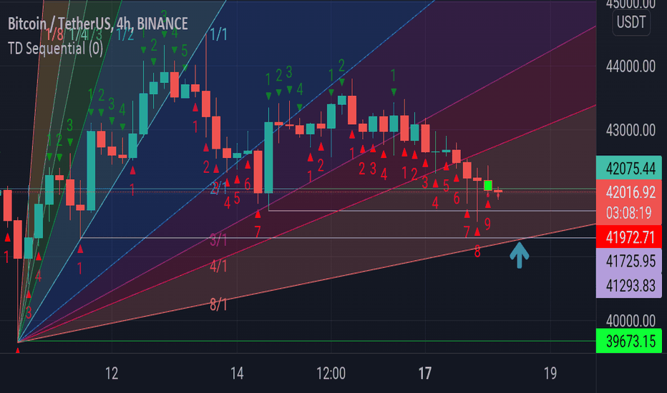The image size is (667, 393).
Task: Select the Gann fan 4/1 label
Action: pos(219,267)
